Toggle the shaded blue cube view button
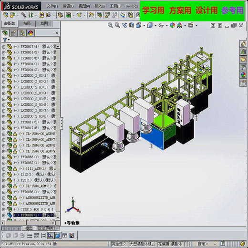The image size is (248, 248). tap(58, 235)
